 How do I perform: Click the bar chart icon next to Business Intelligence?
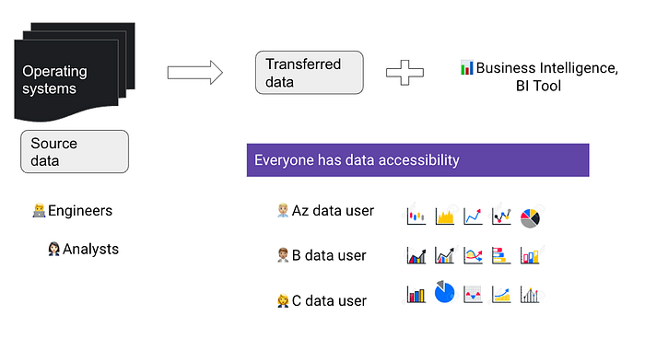466,68
